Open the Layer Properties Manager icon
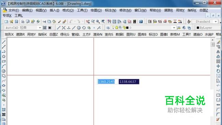Viewport: 222px width, 125px height. coord(108,28)
